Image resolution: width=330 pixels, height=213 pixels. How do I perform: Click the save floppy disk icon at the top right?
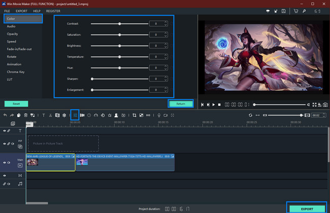pyautogui.click(x=283, y=11)
